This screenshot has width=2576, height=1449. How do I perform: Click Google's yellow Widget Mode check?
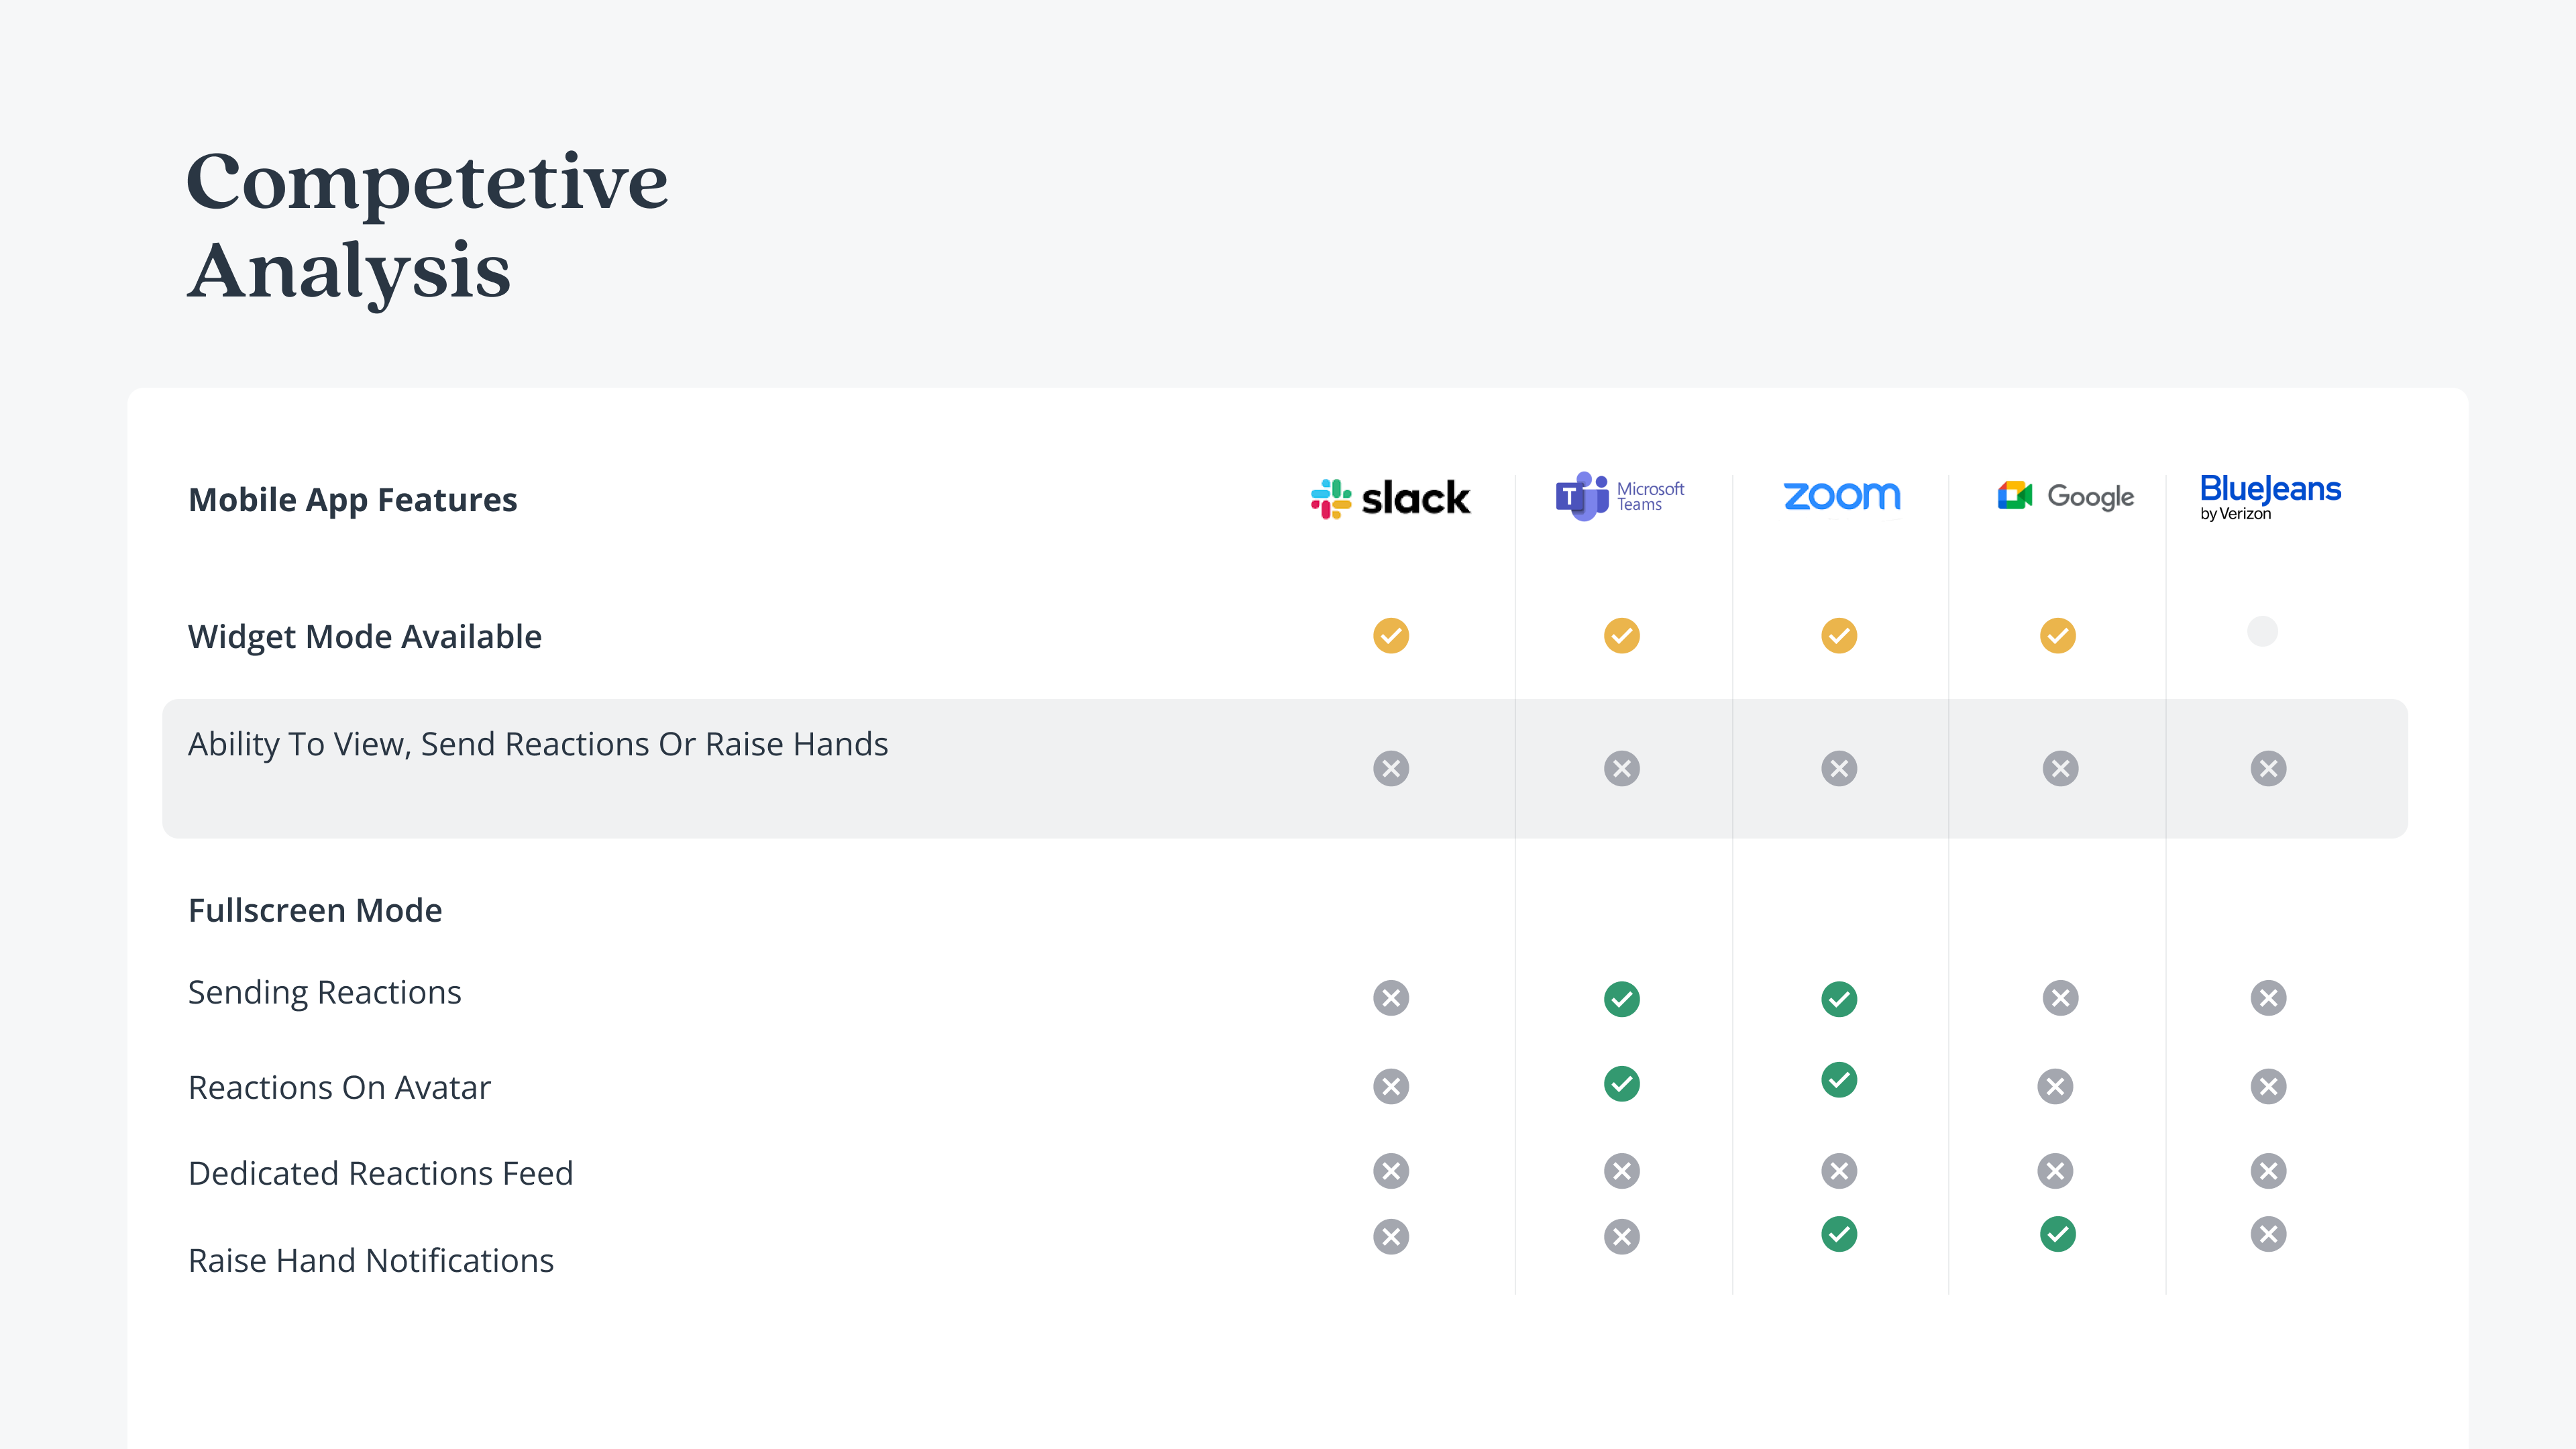click(x=2058, y=636)
